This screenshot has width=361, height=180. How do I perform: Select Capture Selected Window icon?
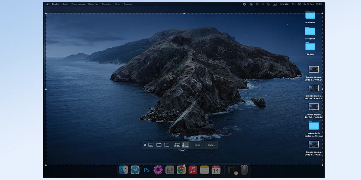point(159,145)
